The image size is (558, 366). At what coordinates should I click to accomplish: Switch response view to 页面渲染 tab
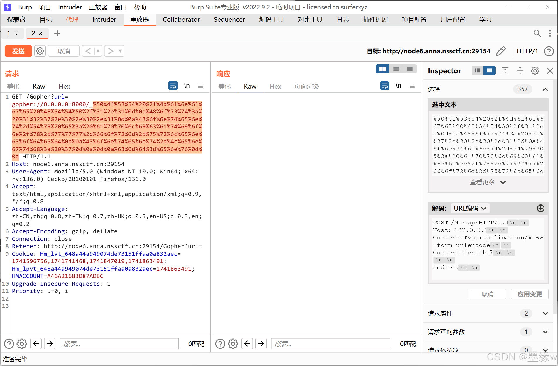click(x=307, y=86)
